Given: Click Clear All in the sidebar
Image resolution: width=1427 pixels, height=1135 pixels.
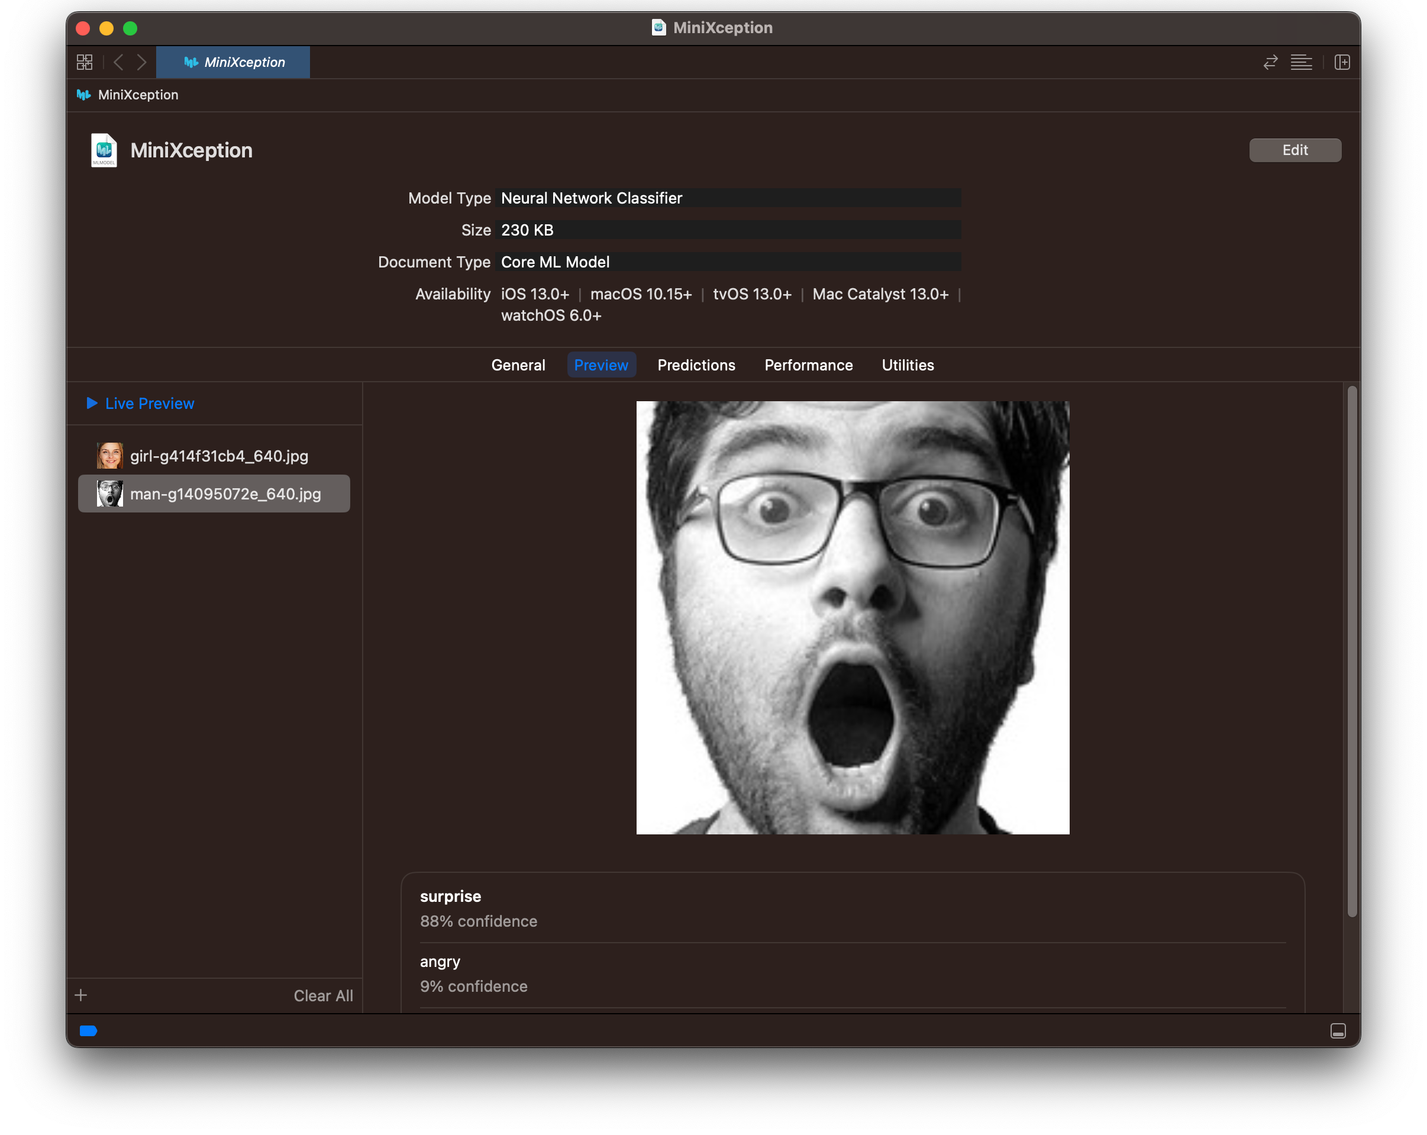Looking at the screenshot, I should (x=323, y=995).
